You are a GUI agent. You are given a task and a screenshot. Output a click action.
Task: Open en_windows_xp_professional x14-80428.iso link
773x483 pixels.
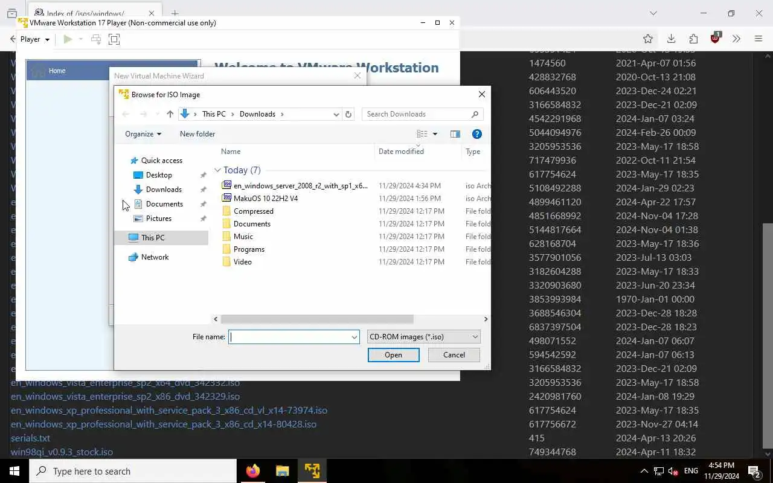tap(164, 424)
